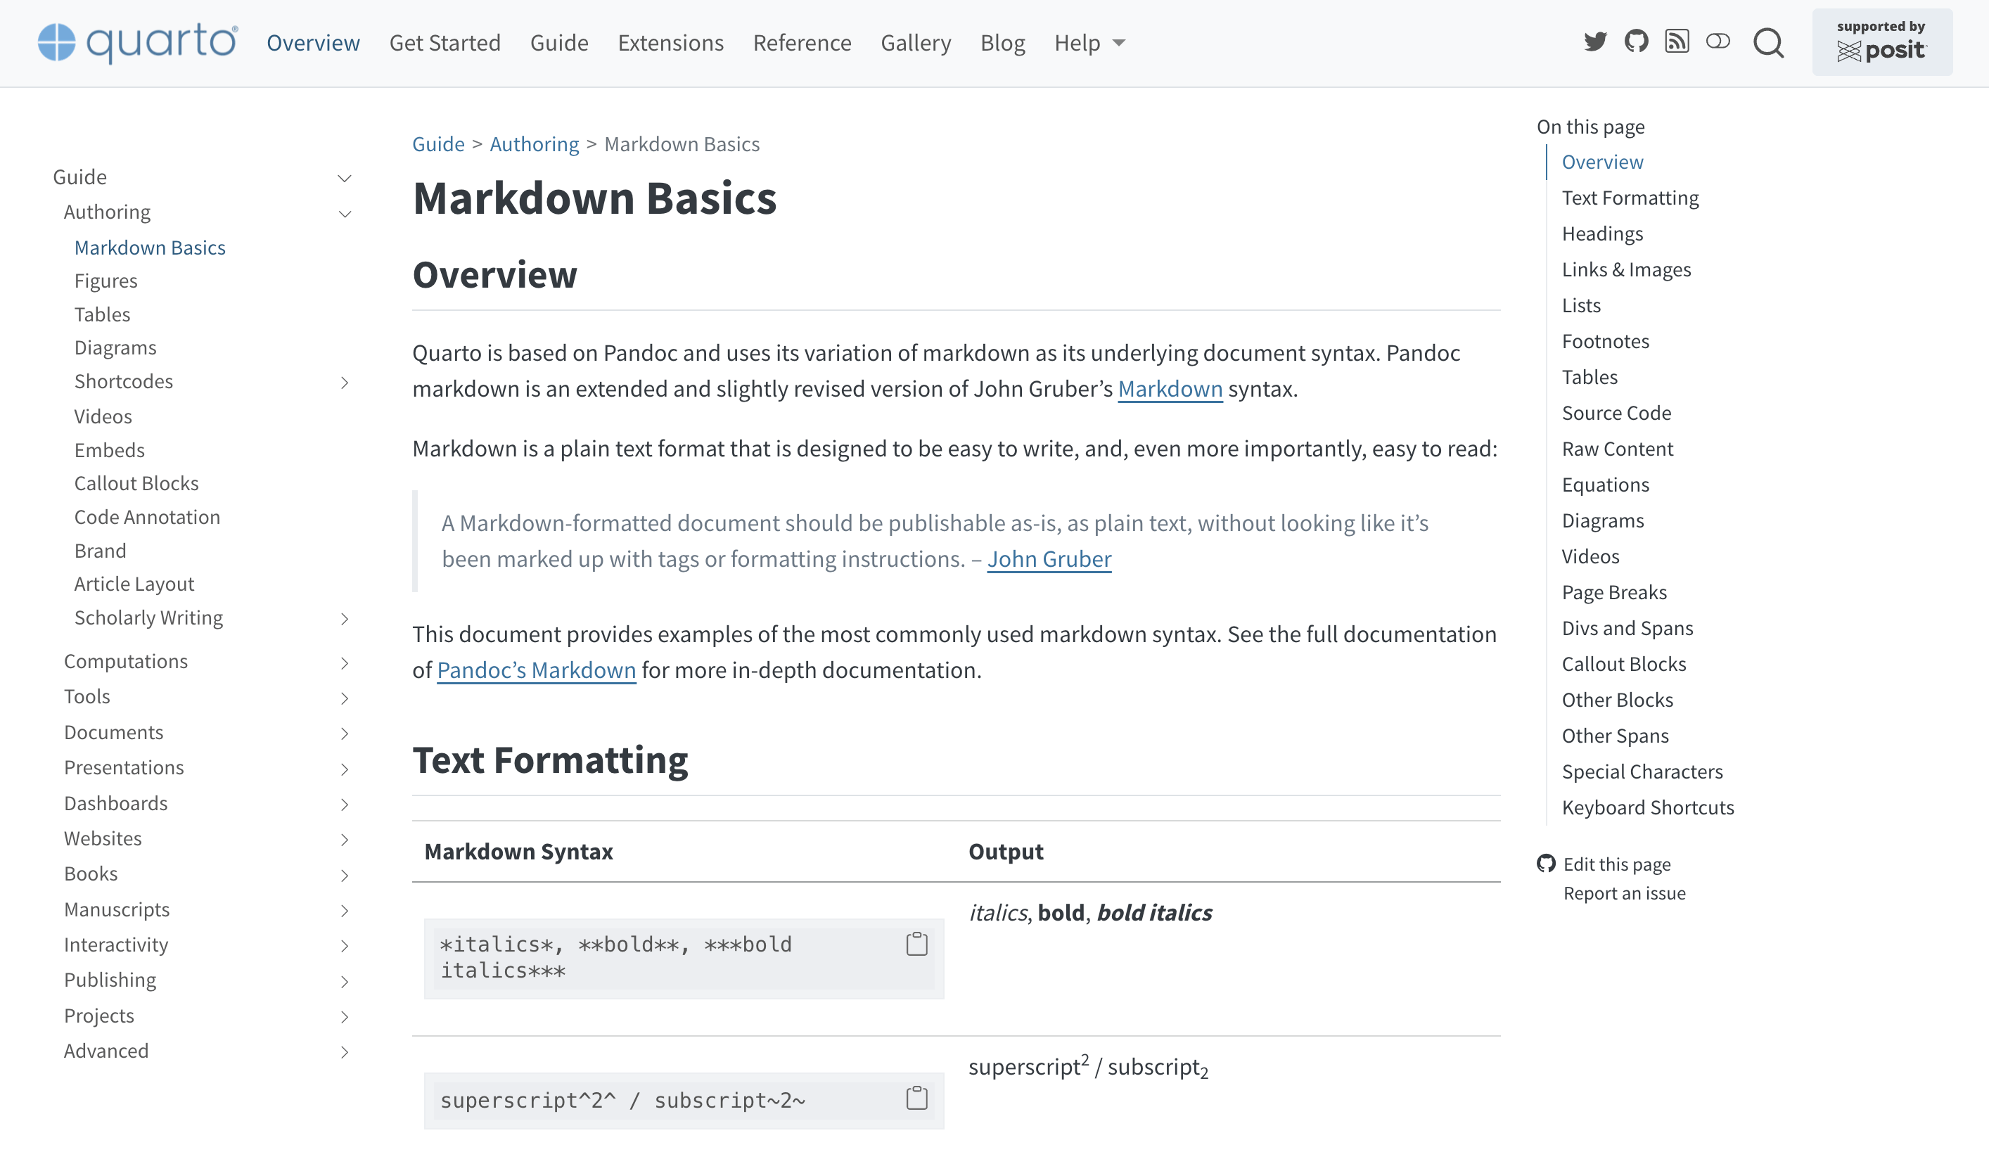The image size is (1989, 1152).
Task: Click the supported by Posit logo
Action: (x=1881, y=41)
